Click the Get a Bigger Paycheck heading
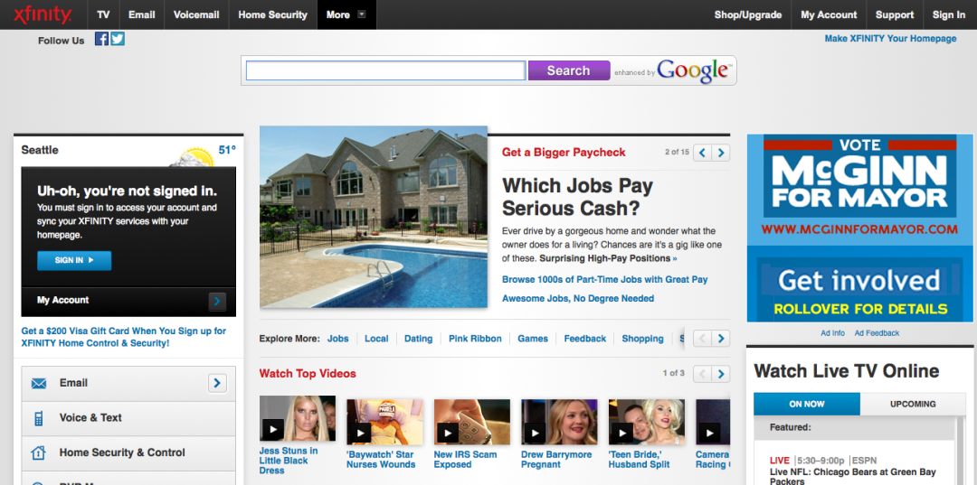This screenshot has width=977, height=485. tap(564, 153)
